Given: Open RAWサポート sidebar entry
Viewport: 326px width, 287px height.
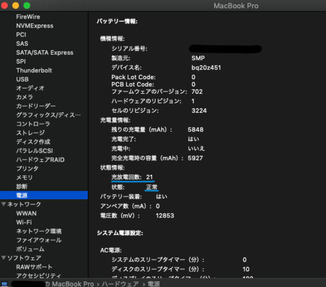Looking at the screenshot, I should click(34, 267).
